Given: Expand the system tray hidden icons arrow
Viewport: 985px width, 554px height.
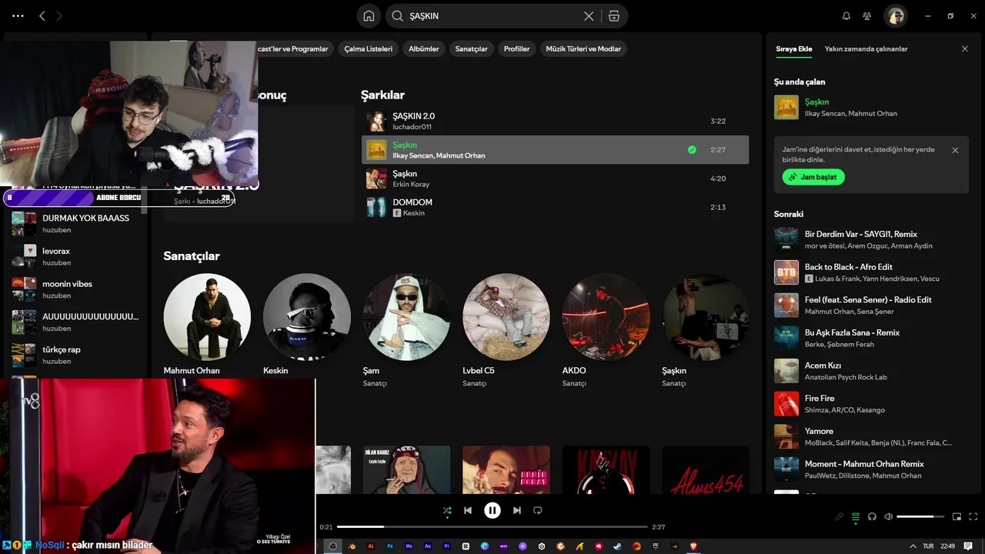Looking at the screenshot, I should [x=913, y=546].
